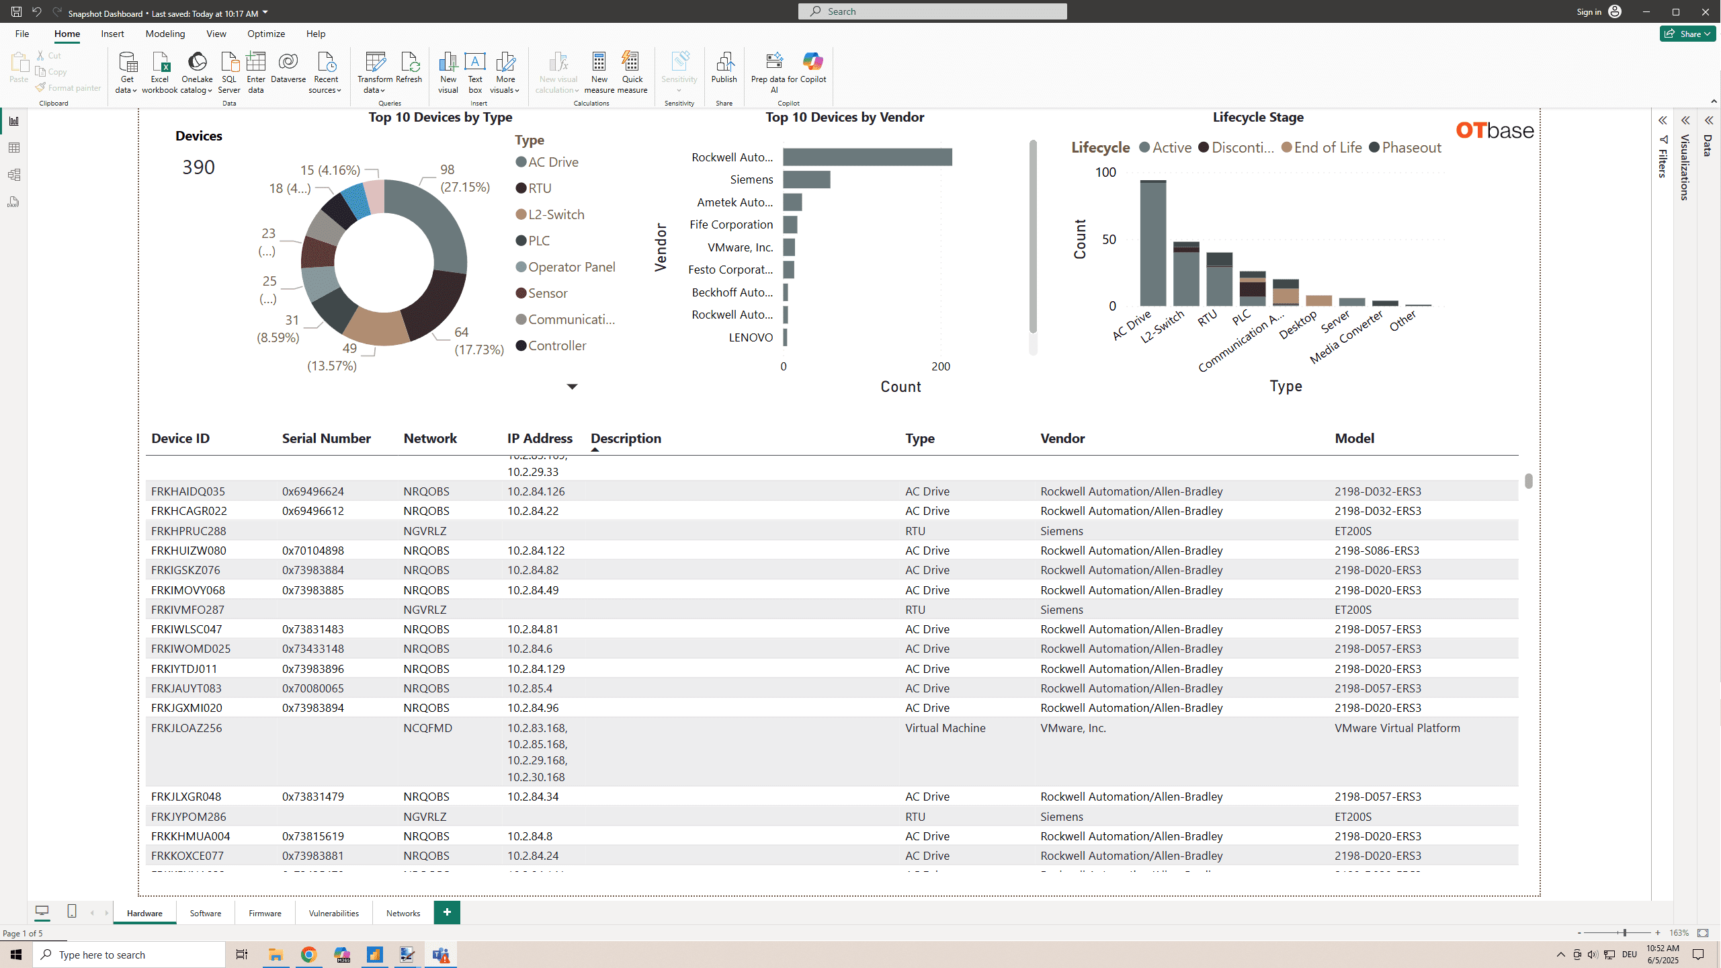Click Sign in
Viewport: 1721px width, 968px height.
pyautogui.click(x=1599, y=11)
